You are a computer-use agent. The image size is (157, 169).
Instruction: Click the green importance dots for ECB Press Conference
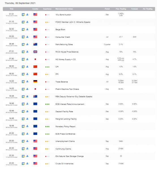(47, 134)
